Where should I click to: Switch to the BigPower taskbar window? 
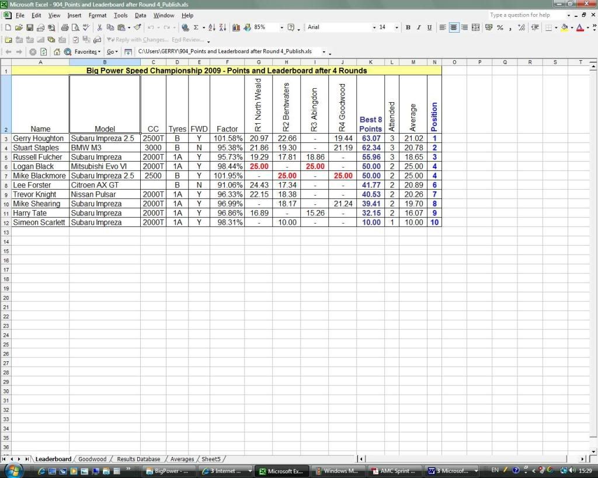(x=168, y=471)
